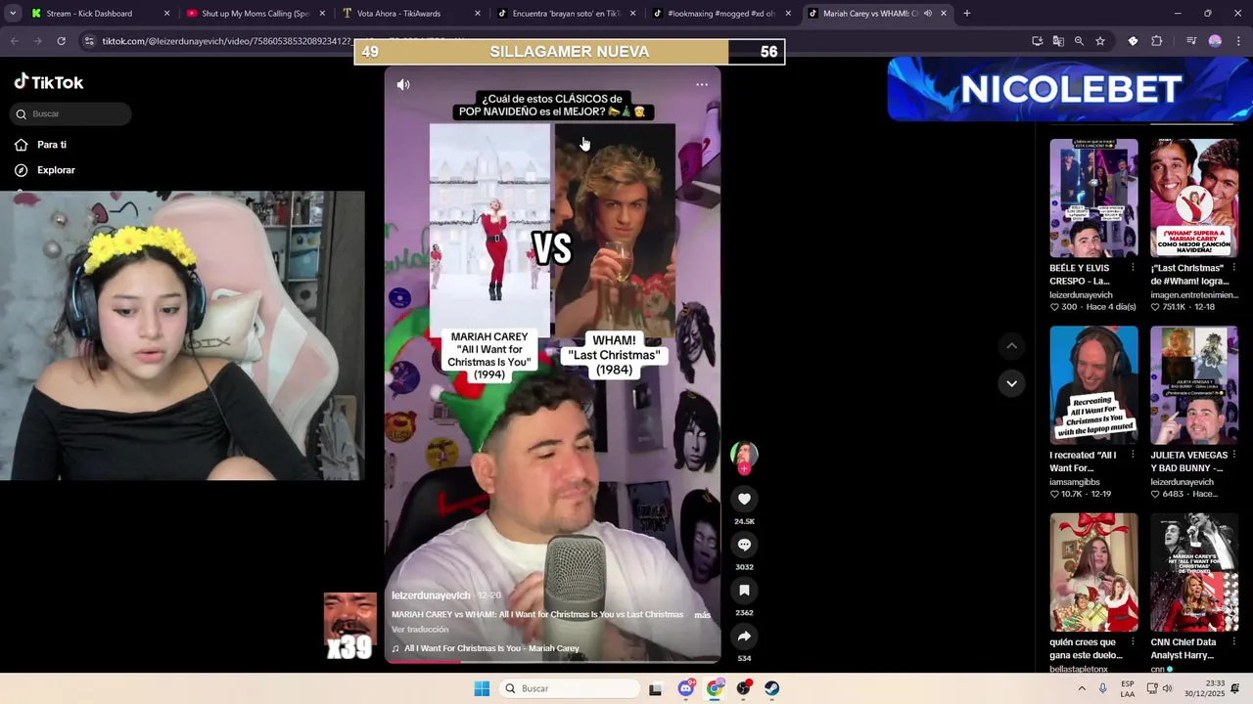The width and height of the screenshot is (1253, 704).
Task: Open Steam from the taskbar
Action: point(772,688)
